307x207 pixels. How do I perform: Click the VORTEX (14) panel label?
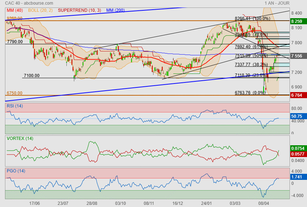pos(20,138)
